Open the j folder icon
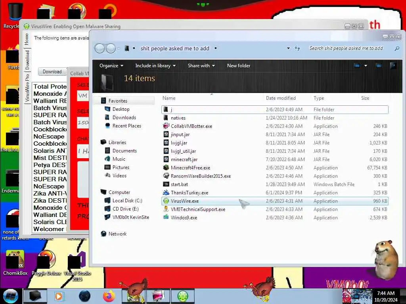The width and height of the screenshot is (406, 304). pos(166,110)
